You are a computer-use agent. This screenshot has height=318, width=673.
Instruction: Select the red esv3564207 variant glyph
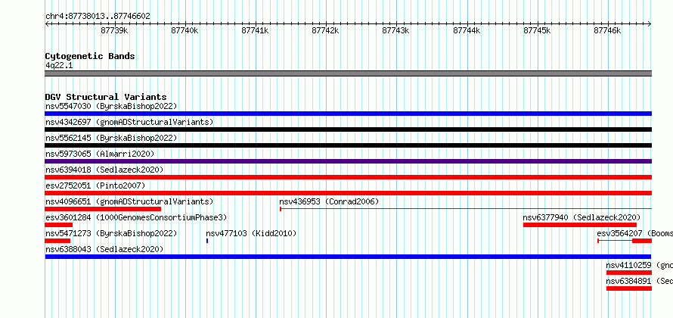[x=625, y=241]
